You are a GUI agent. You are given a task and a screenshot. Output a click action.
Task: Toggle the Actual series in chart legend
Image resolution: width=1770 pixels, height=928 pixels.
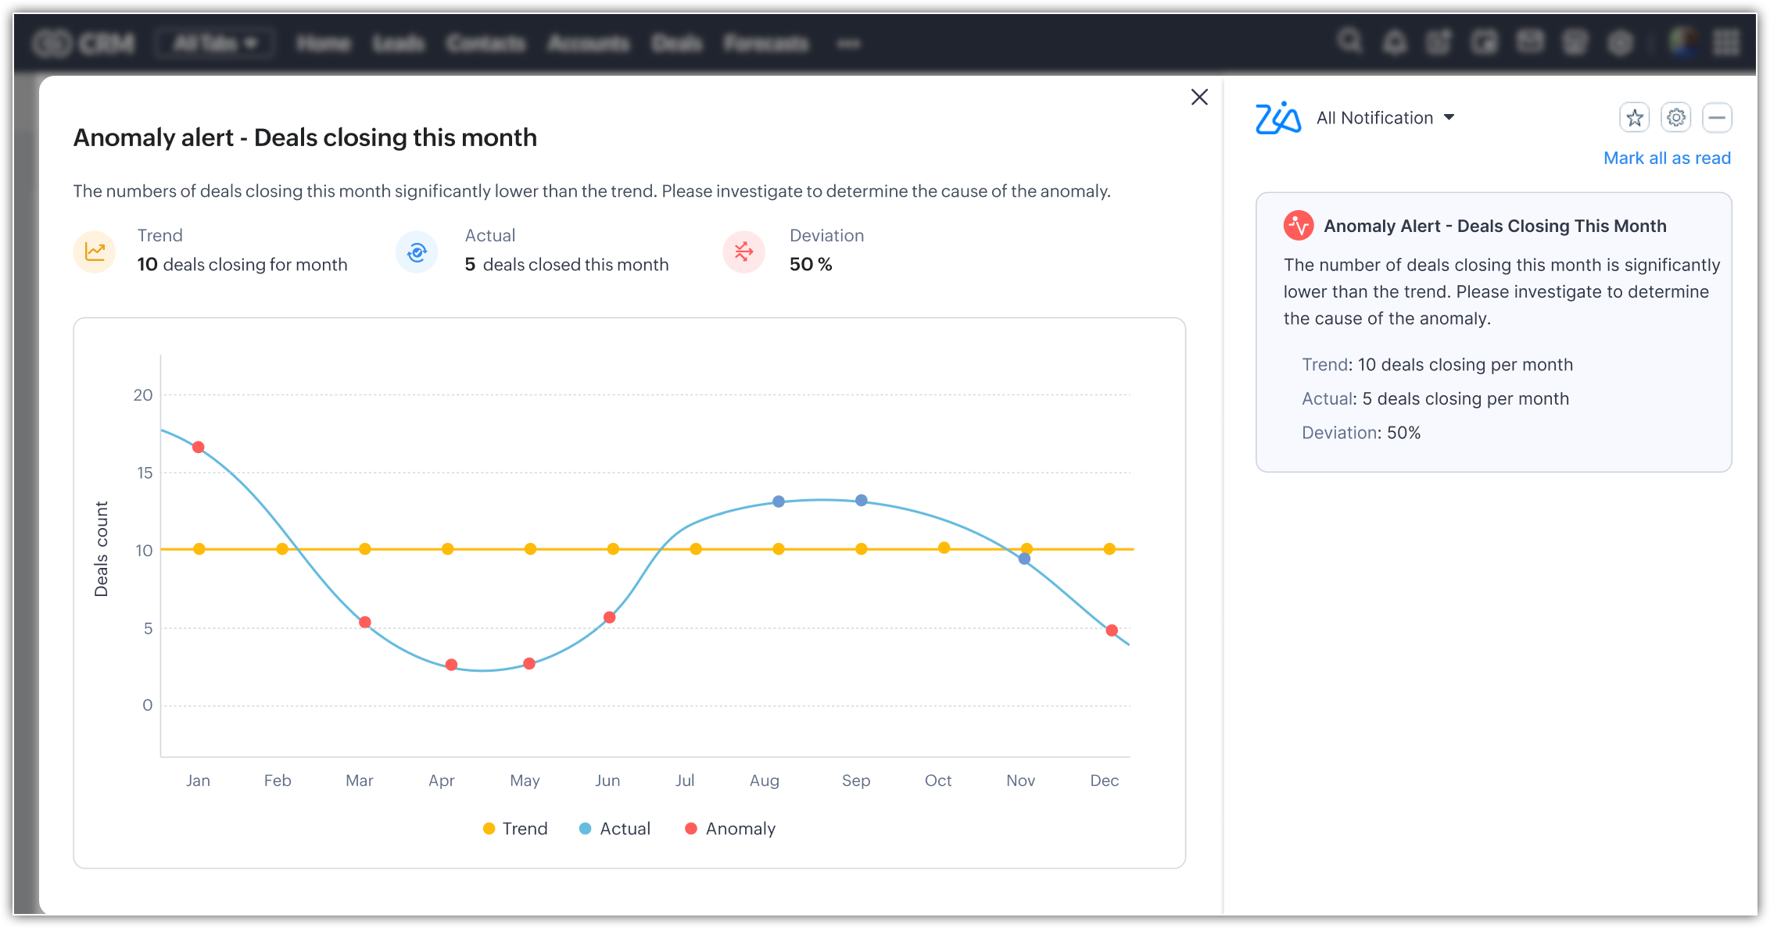click(x=614, y=829)
